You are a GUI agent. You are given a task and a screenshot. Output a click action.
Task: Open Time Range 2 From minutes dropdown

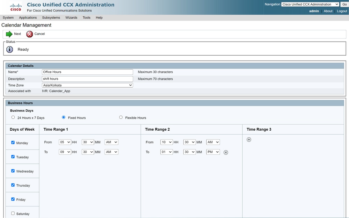tap(190, 142)
